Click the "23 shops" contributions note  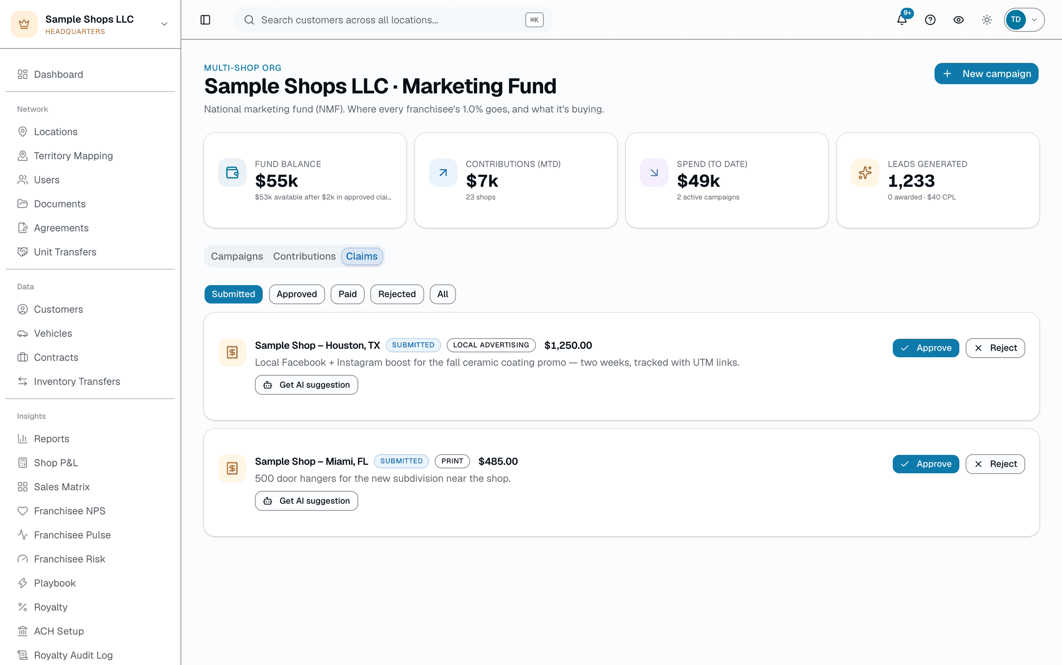tap(481, 197)
